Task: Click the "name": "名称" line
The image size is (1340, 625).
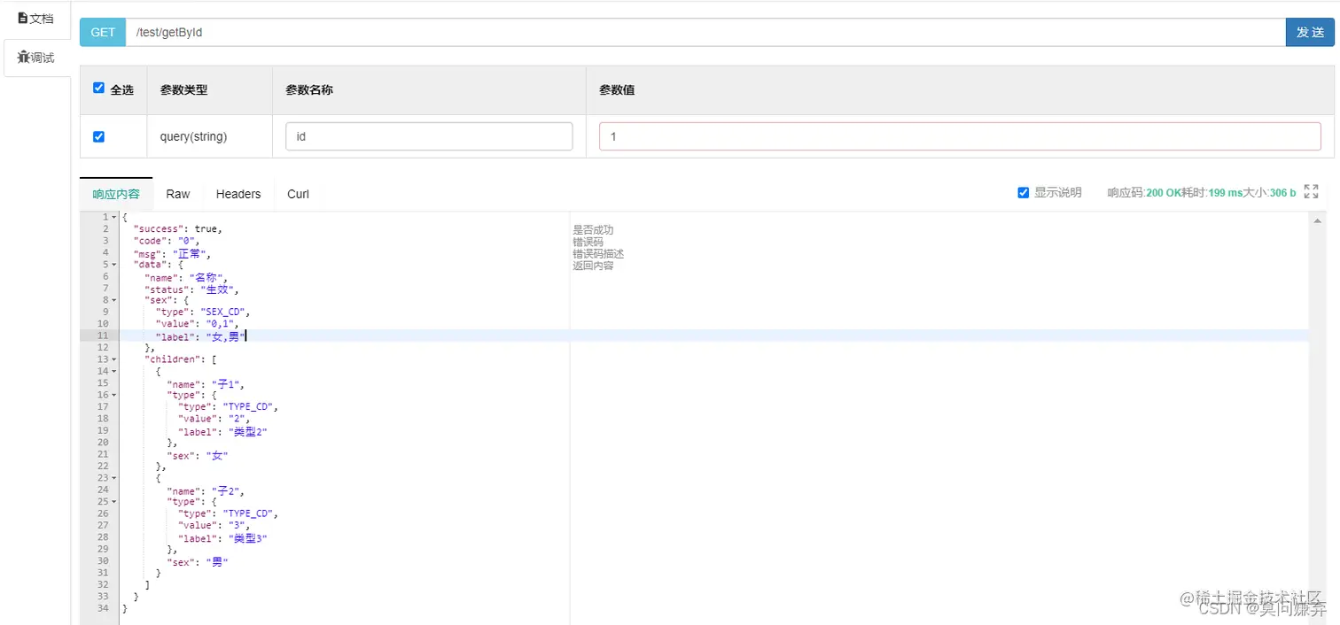Action: [186, 277]
